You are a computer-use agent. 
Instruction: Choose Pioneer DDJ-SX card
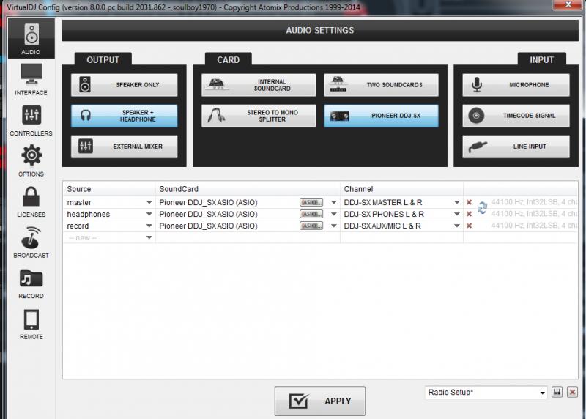coord(381,116)
